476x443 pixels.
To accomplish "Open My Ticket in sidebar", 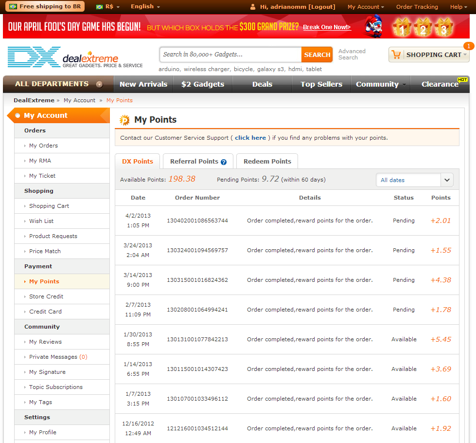I will 62,176.
